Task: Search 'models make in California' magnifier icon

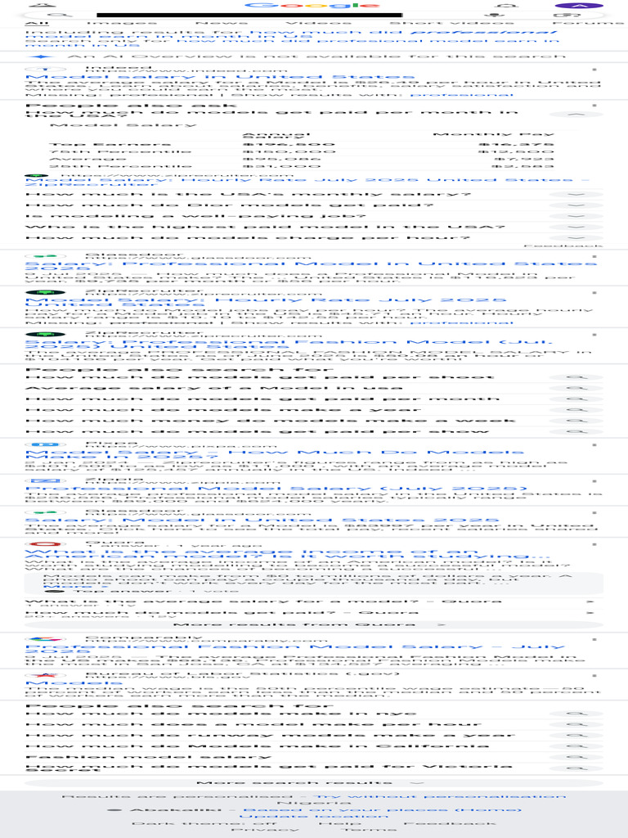Action: (x=576, y=746)
